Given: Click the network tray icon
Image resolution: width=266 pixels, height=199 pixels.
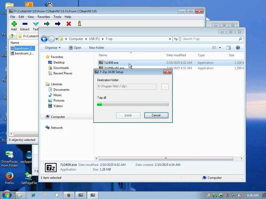Looking at the screenshot, I should click(x=234, y=195).
